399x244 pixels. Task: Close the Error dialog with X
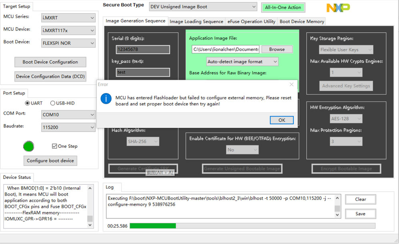click(x=291, y=84)
